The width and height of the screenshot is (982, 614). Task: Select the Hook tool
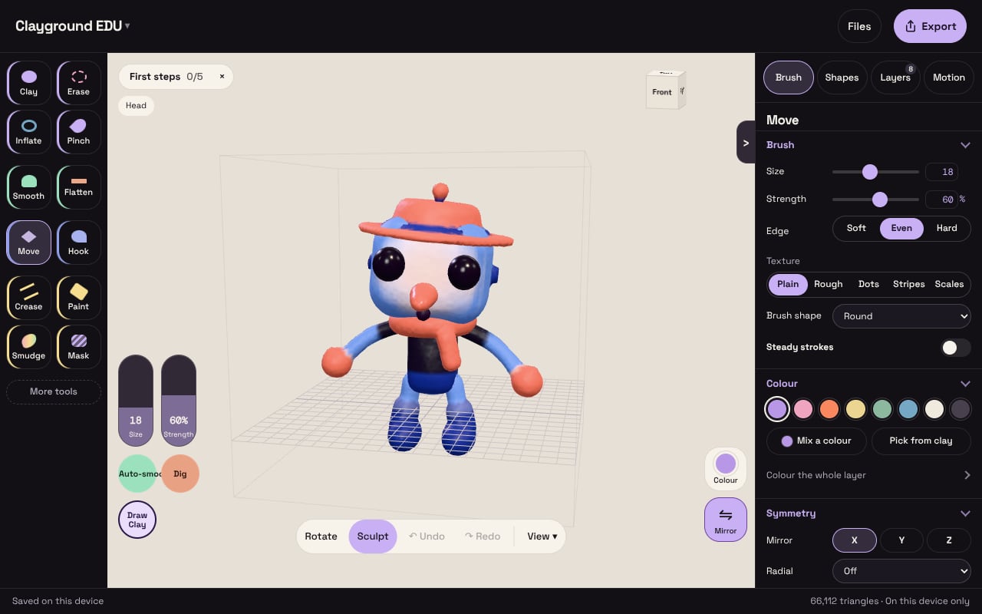point(78,243)
